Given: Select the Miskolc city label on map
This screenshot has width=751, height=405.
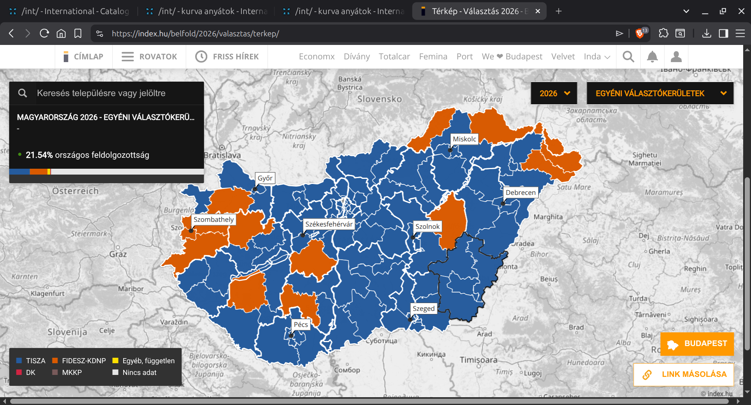Looking at the screenshot, I should click(464, 139).
